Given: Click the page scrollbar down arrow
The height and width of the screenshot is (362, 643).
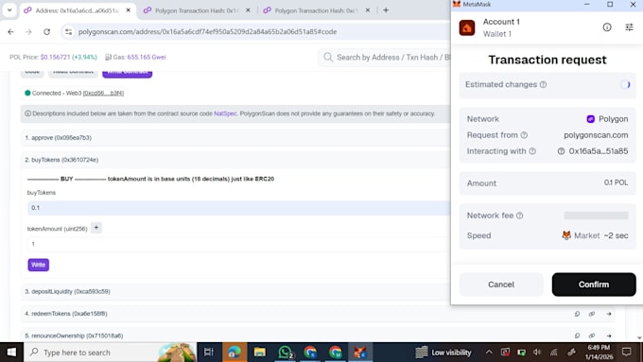Looking at the screenshot, I should (639, 337).
